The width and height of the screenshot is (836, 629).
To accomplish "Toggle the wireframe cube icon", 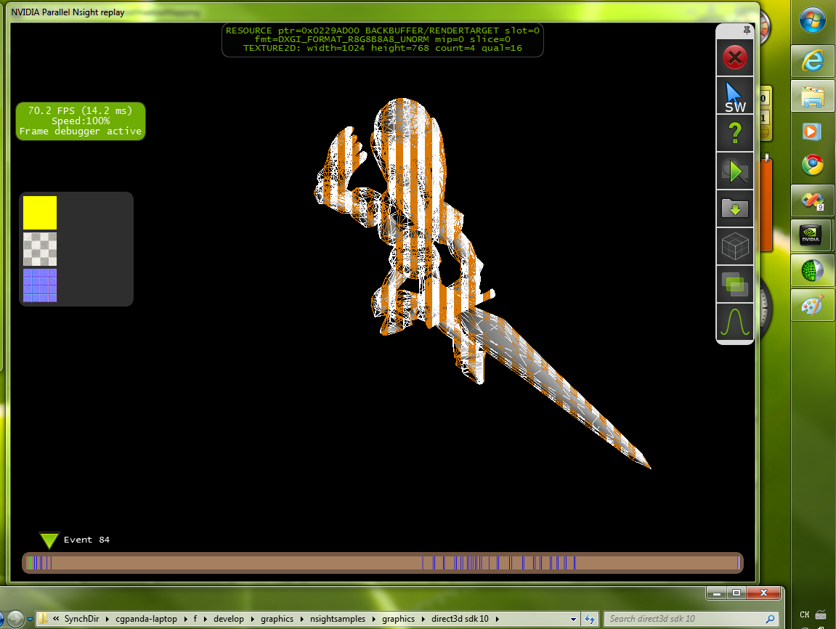I will (x=735, y=246).
